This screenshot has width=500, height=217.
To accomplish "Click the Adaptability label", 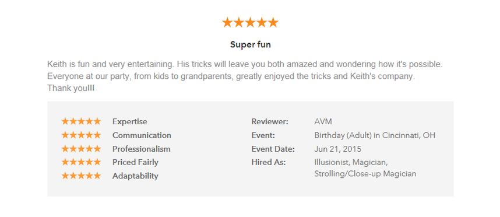I will 135,176.
